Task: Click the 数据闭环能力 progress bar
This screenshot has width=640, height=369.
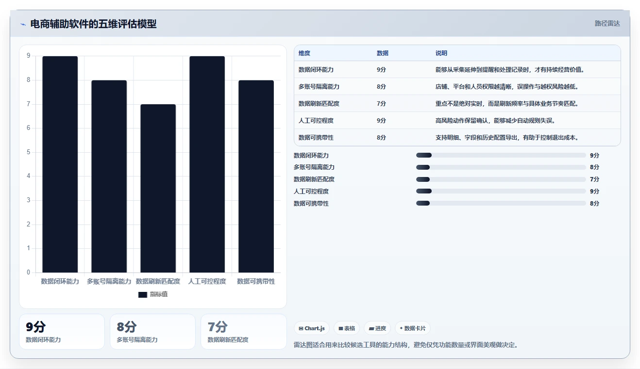Action: [501, 155]
